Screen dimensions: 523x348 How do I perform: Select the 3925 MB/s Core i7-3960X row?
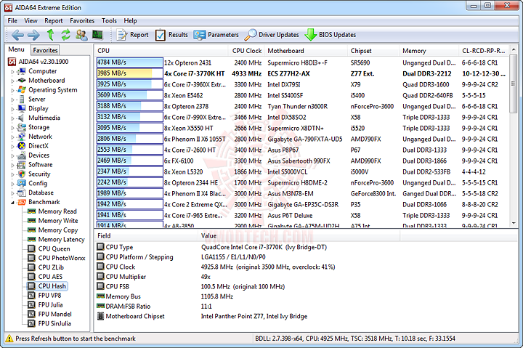tap(302, 84)
